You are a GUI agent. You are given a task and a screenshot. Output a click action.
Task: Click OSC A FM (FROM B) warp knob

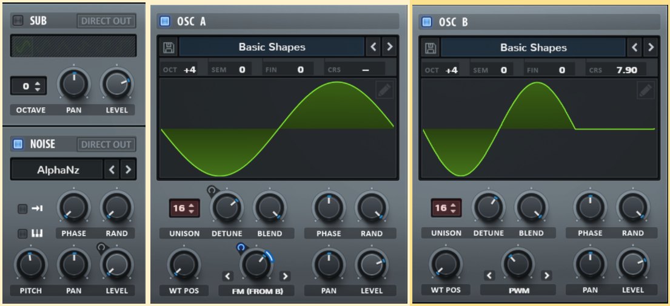pos(256,265)
